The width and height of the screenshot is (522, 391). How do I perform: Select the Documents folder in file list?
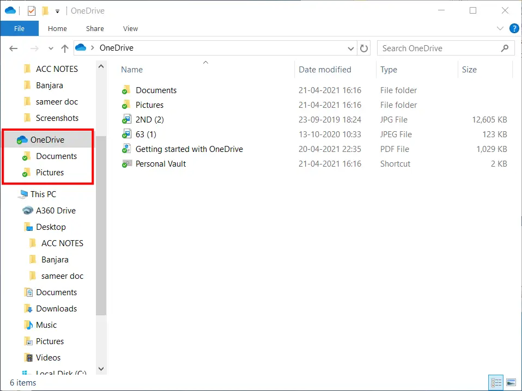[156, 90]
